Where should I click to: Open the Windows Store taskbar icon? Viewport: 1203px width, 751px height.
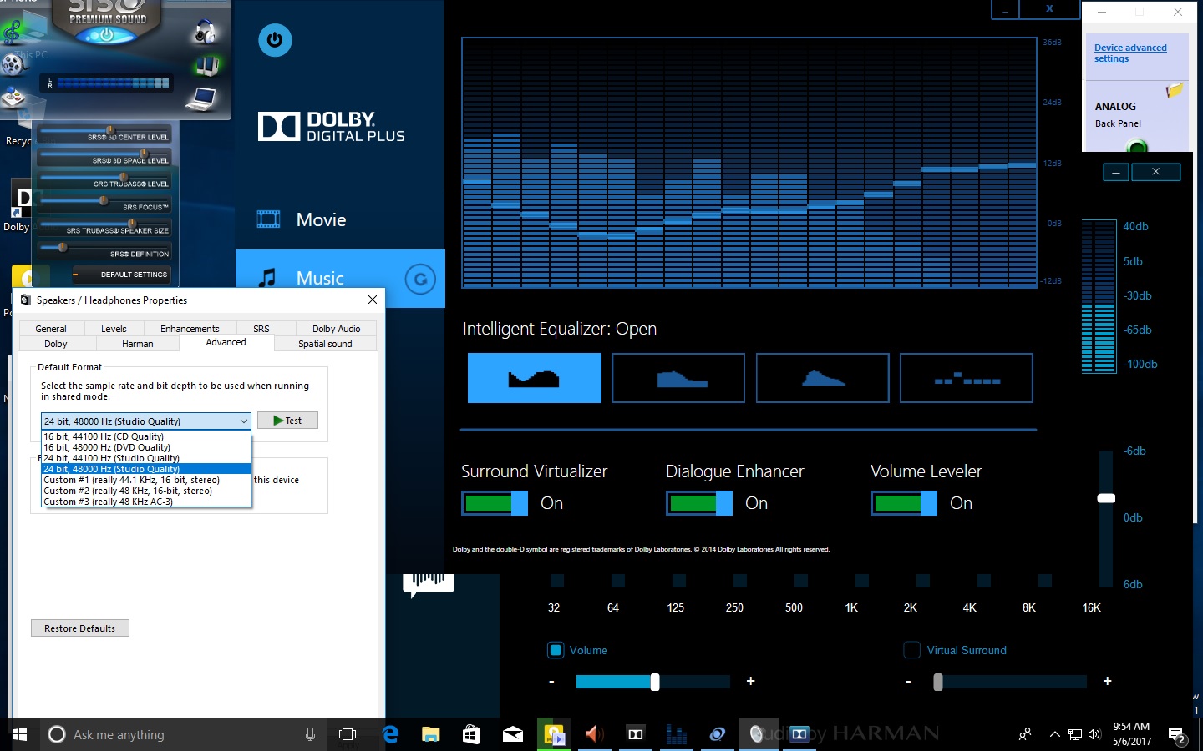tap(471, 734)
